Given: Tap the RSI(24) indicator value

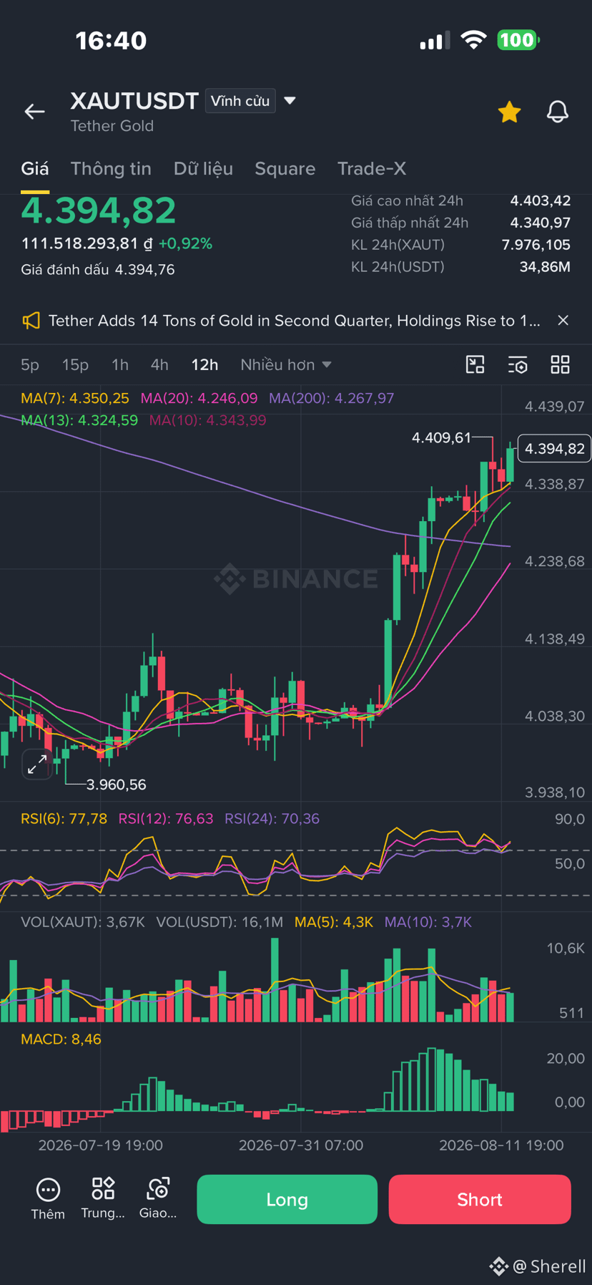Looking at the screenshot, I should (x=272, y=818).
